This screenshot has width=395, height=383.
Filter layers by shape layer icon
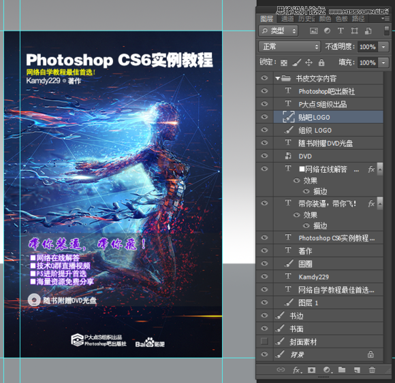pos(354,31)
